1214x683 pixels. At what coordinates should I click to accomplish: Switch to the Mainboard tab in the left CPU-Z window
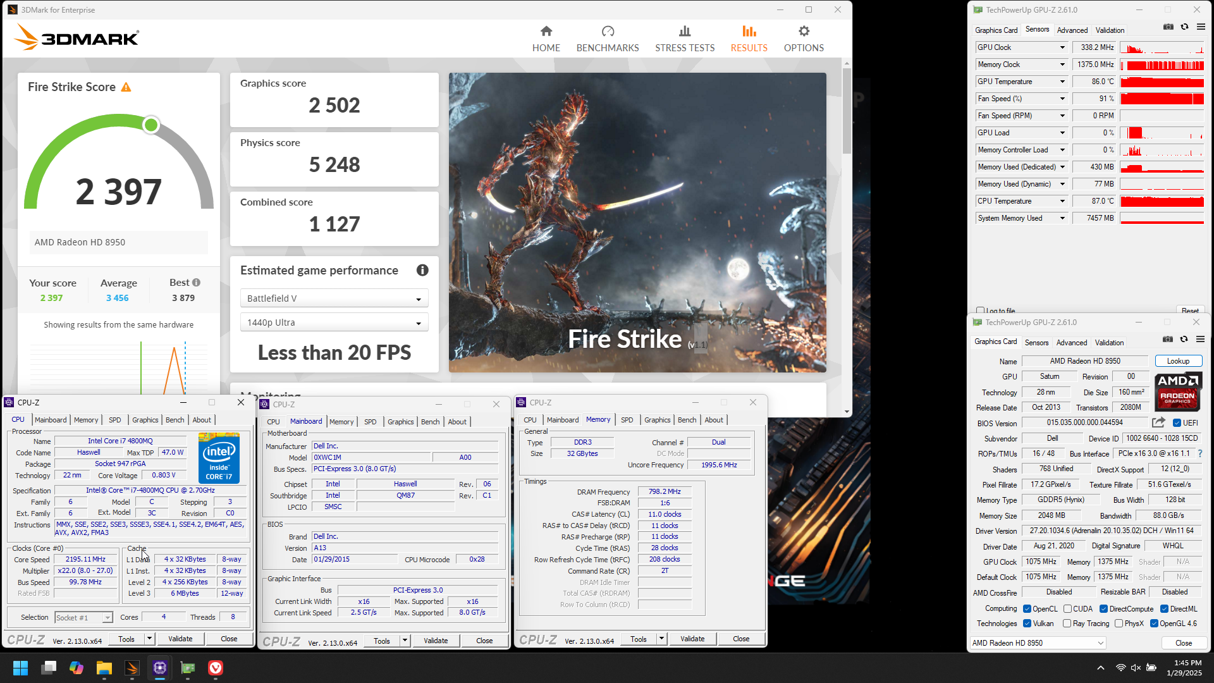click(x=51, y=420)
